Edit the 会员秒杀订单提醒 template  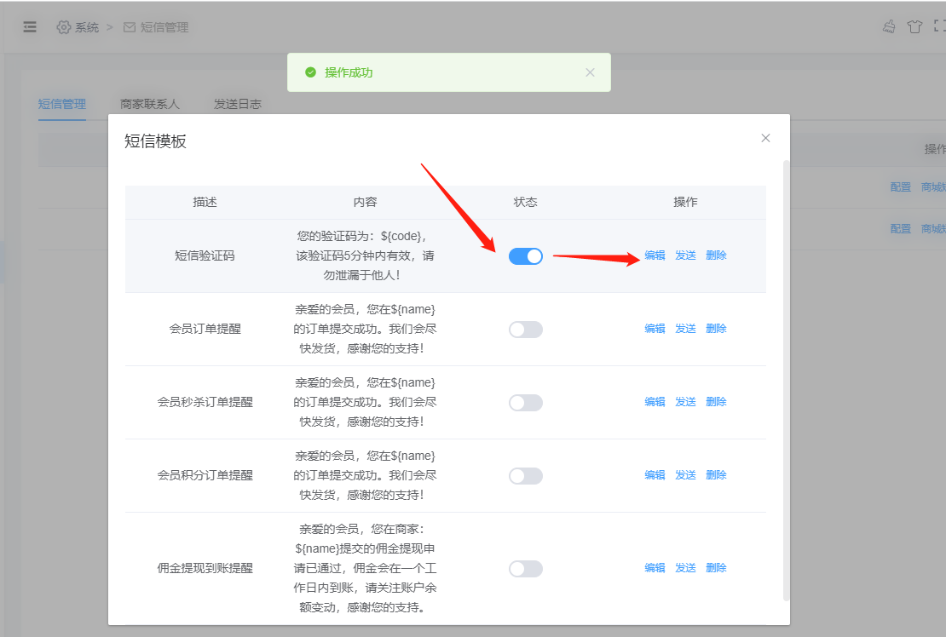655,402
